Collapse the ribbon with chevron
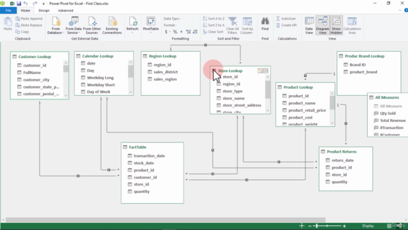Image resolution: width=408 pixels, height=230 pixels. (x=400, y=10)
